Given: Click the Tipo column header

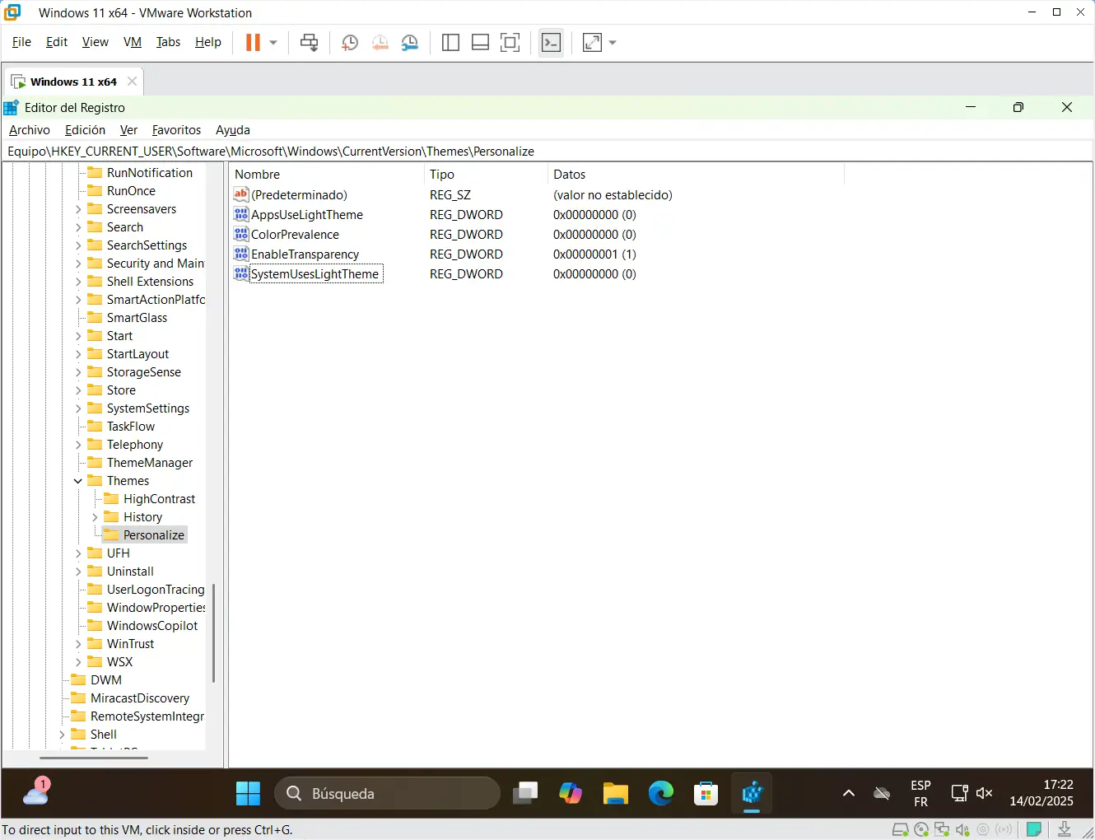Looking at the screenshot, I should pyautogui.click(x=486, y=175).
